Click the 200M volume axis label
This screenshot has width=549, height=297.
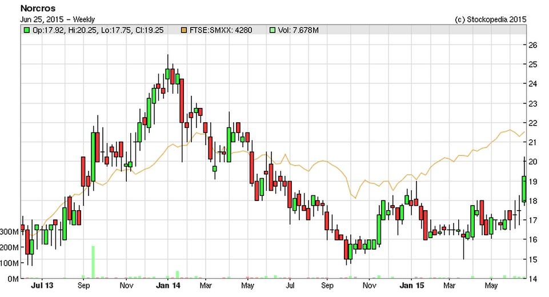[10, 248]
